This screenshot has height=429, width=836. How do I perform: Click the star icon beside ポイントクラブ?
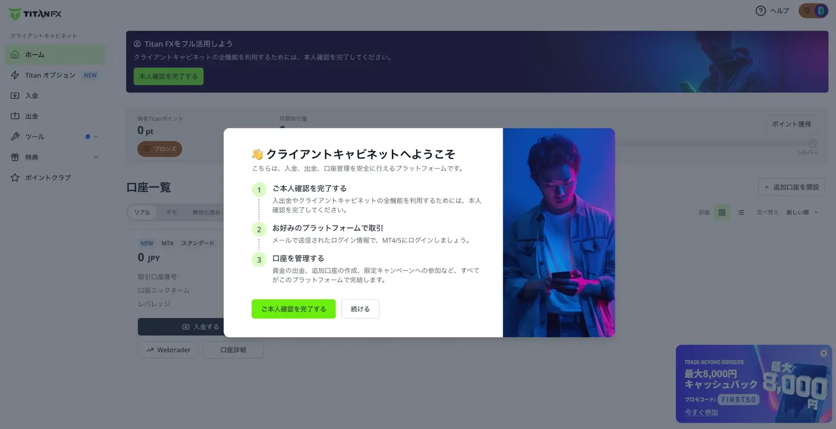click(15, 177)
